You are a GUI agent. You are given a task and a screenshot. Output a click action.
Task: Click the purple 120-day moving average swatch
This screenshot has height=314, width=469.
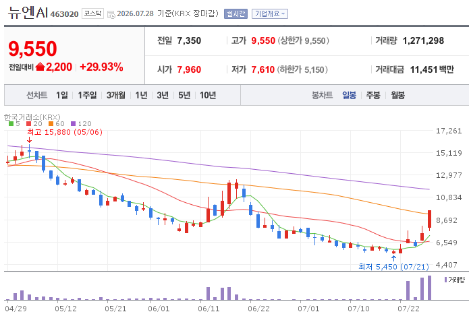pos(74,124)
